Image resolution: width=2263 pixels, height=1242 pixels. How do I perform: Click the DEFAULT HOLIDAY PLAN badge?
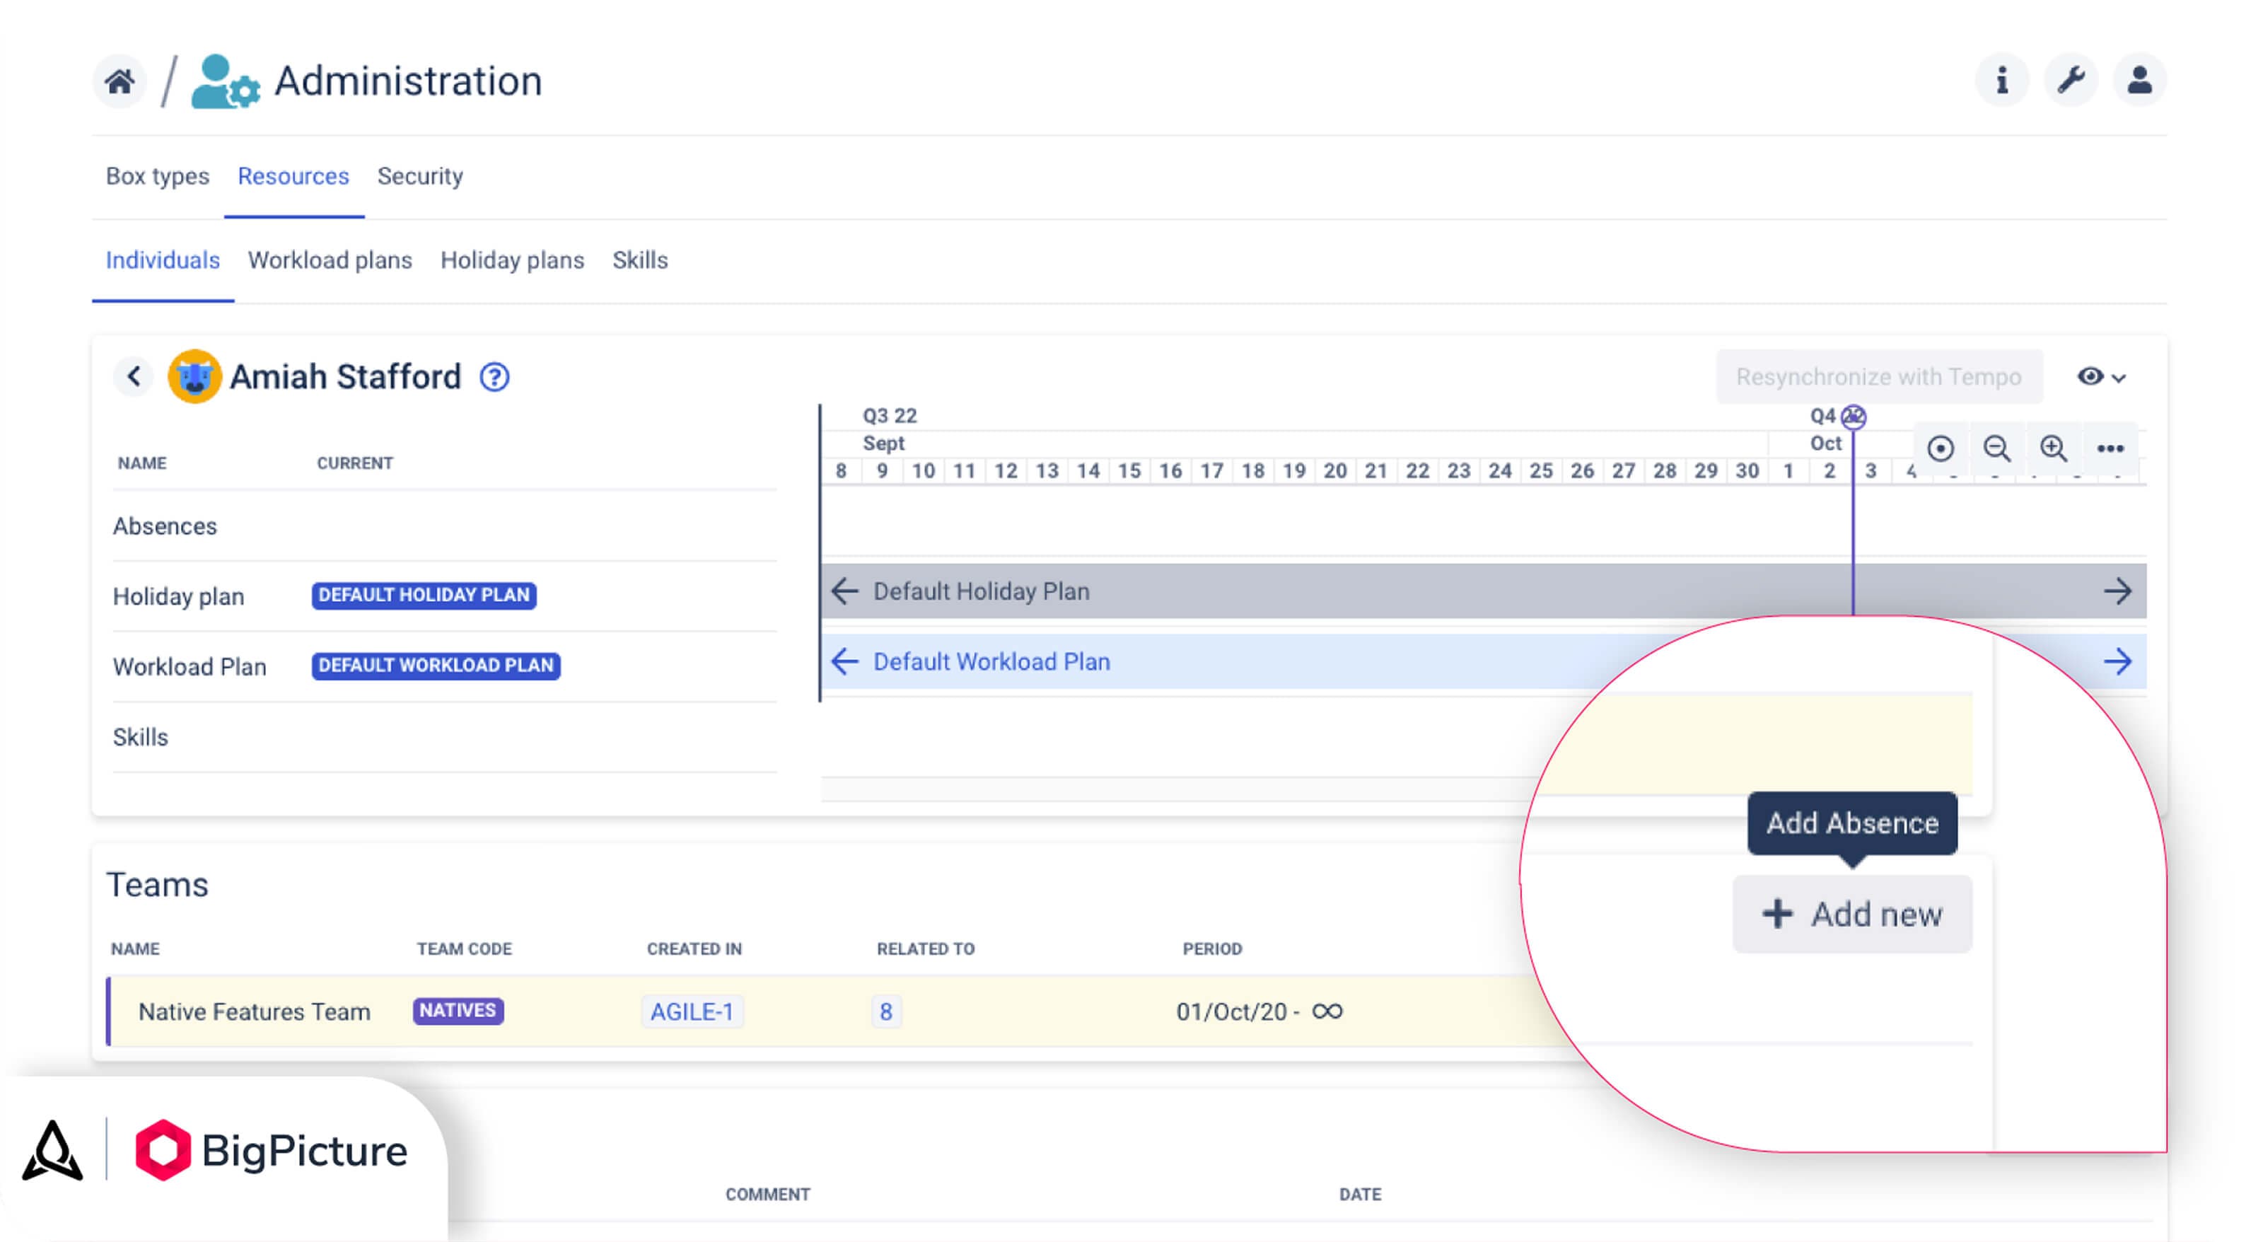424,596
